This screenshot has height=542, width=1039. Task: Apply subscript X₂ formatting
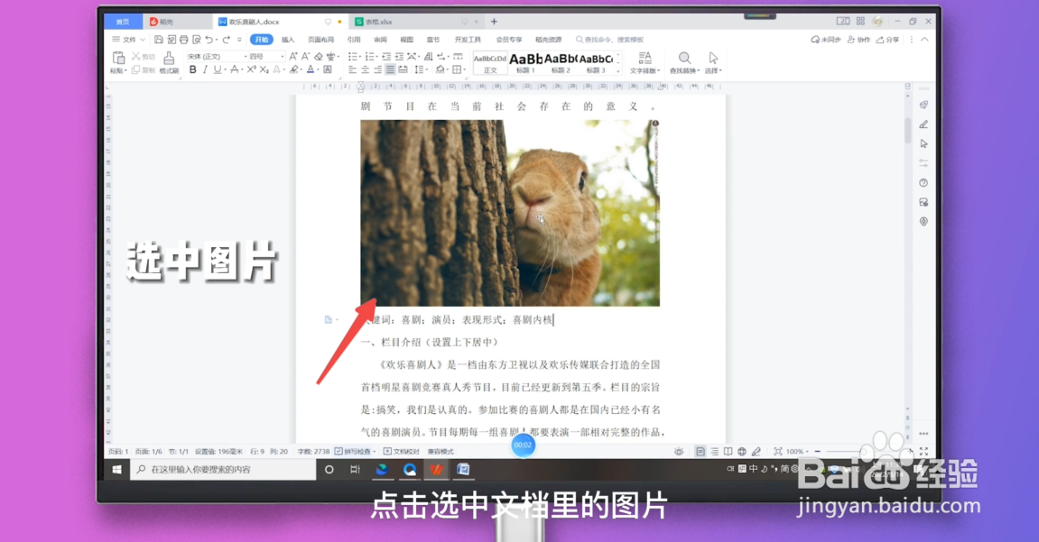click(264, 69)
